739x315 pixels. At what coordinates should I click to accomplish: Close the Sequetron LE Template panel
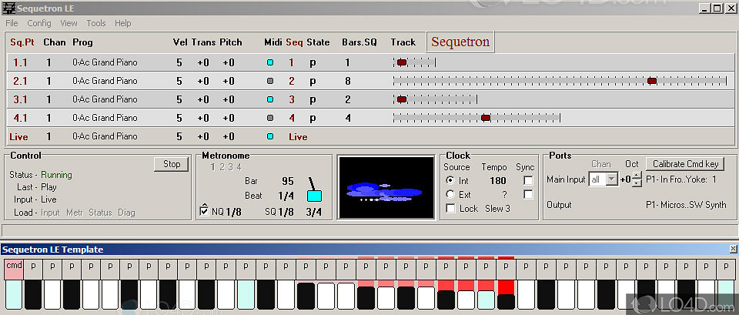coord(734,249)
